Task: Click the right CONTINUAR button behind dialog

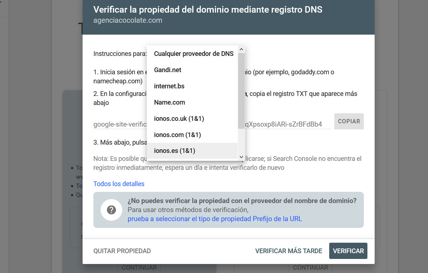Action: click(x=310, y=268)
